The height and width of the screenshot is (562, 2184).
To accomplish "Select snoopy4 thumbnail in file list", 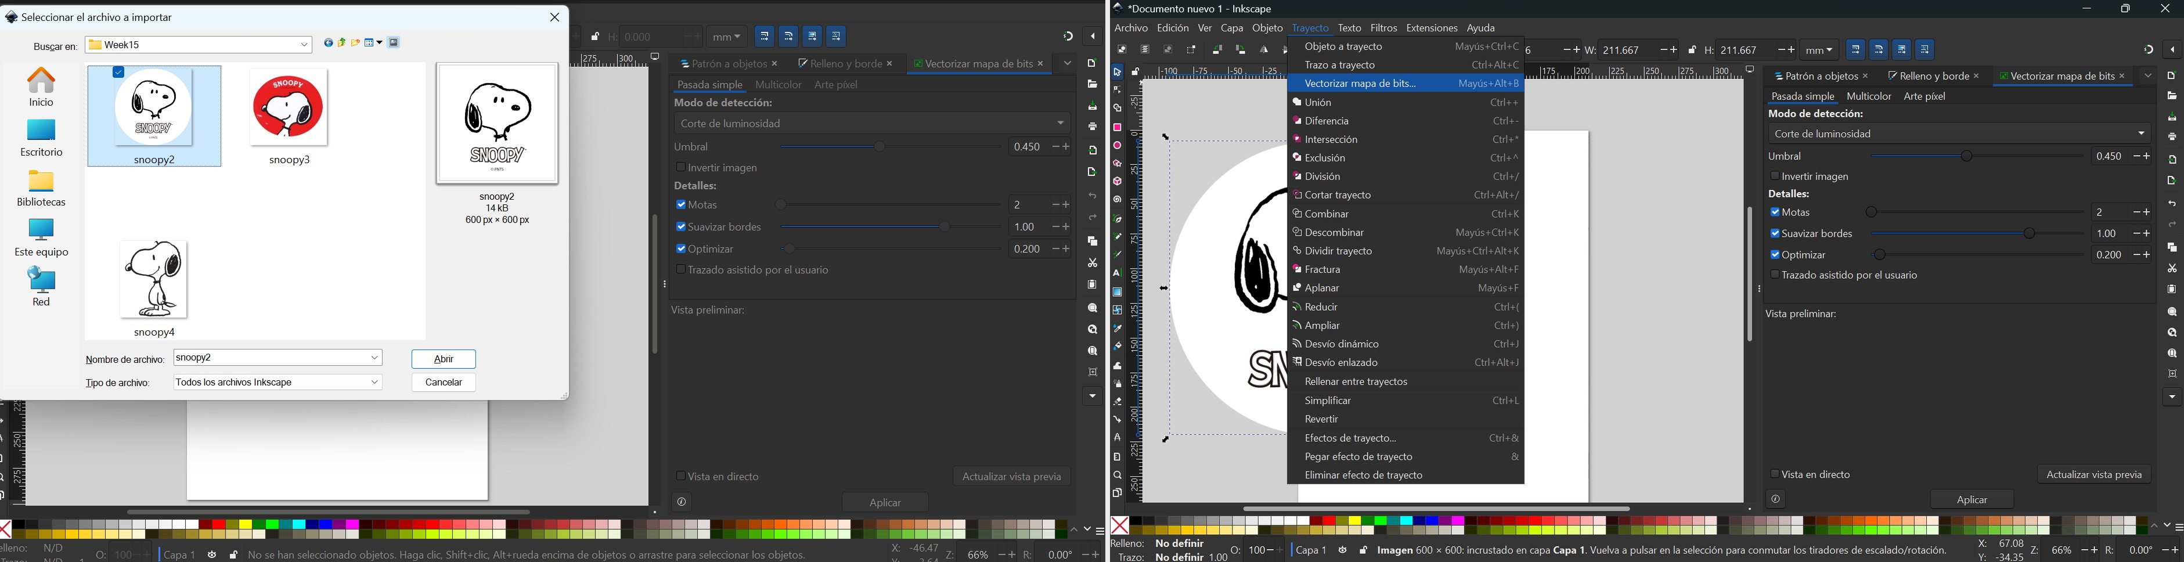I will [154, 289].
